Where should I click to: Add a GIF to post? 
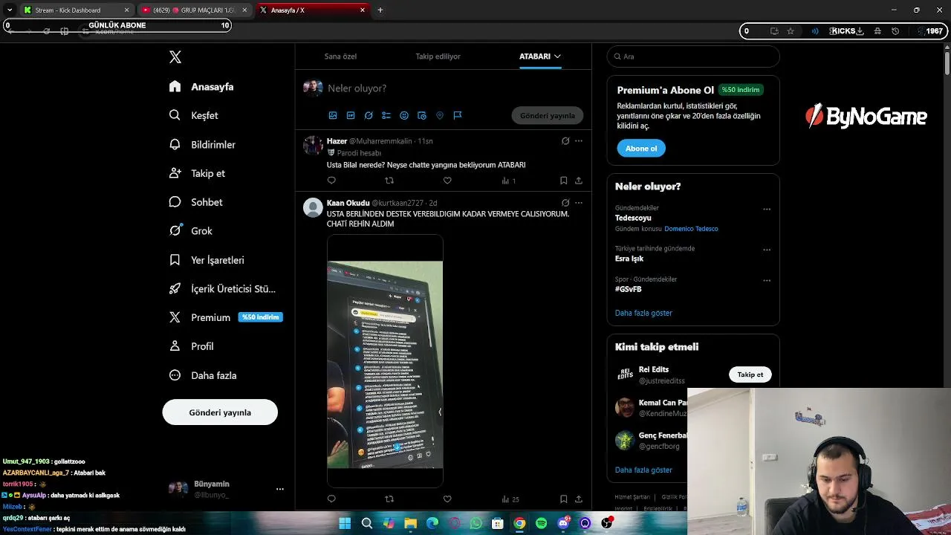351,115
